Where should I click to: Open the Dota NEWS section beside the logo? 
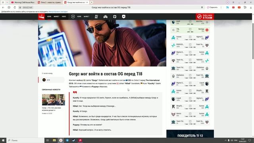point(49,17)
